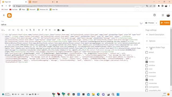
Task: Open Chrome's tab search chevron
Action: pyautogui.click(x=154, y=2)
